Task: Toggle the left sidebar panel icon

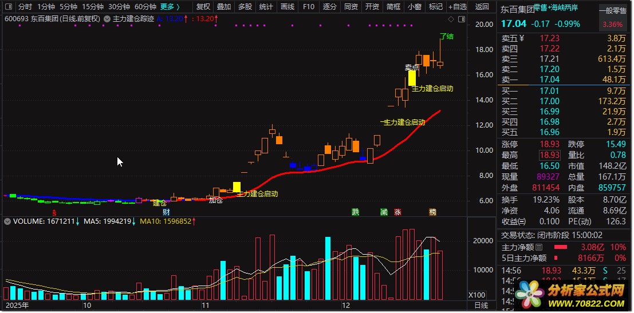Action: [7, 7]
